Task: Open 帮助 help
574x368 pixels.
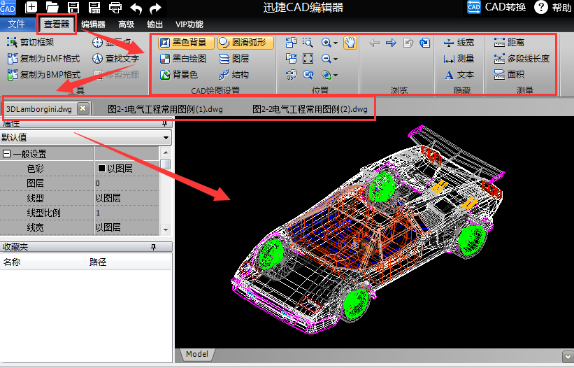Action: (553, 7)
